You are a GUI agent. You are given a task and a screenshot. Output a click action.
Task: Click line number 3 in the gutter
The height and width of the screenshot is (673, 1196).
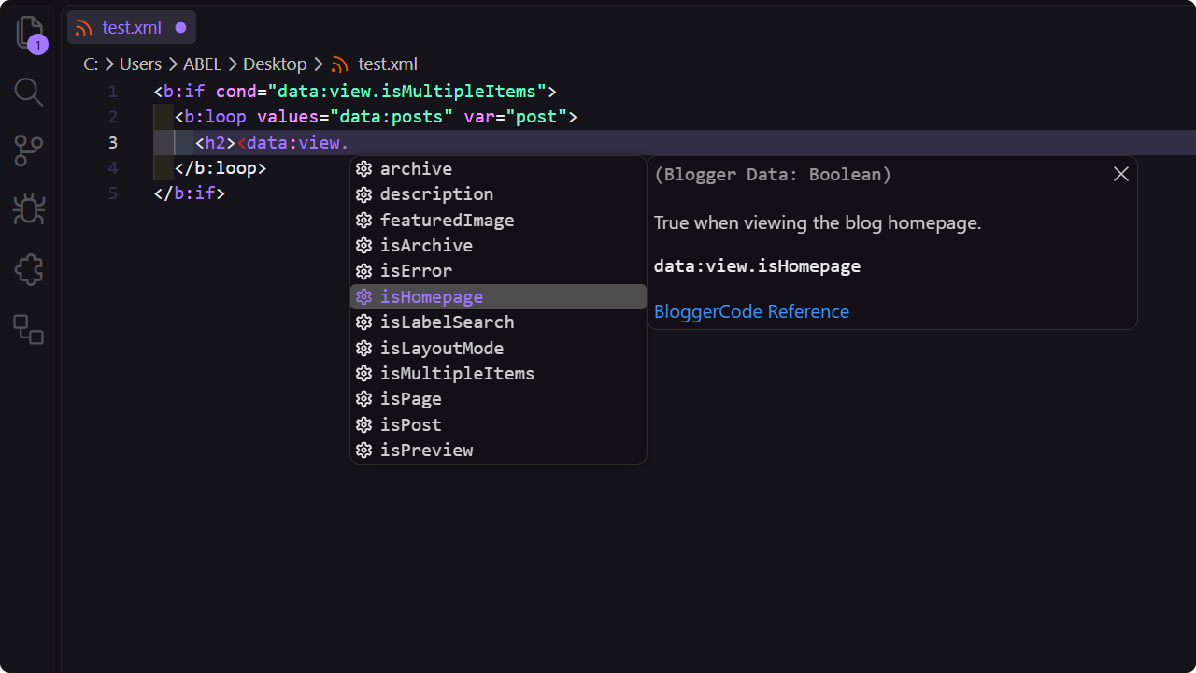point(112,143)
